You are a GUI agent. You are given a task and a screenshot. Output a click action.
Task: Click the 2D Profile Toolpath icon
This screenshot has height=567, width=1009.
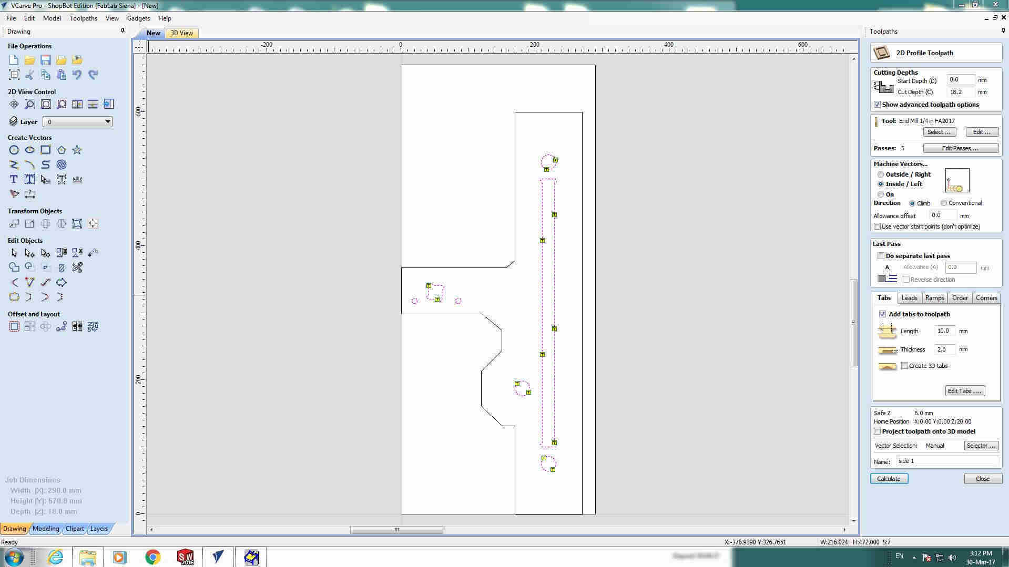[x=882, y=53]
